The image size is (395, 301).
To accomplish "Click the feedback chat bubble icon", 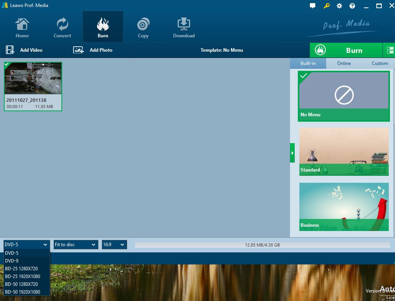I will (313, 6).
